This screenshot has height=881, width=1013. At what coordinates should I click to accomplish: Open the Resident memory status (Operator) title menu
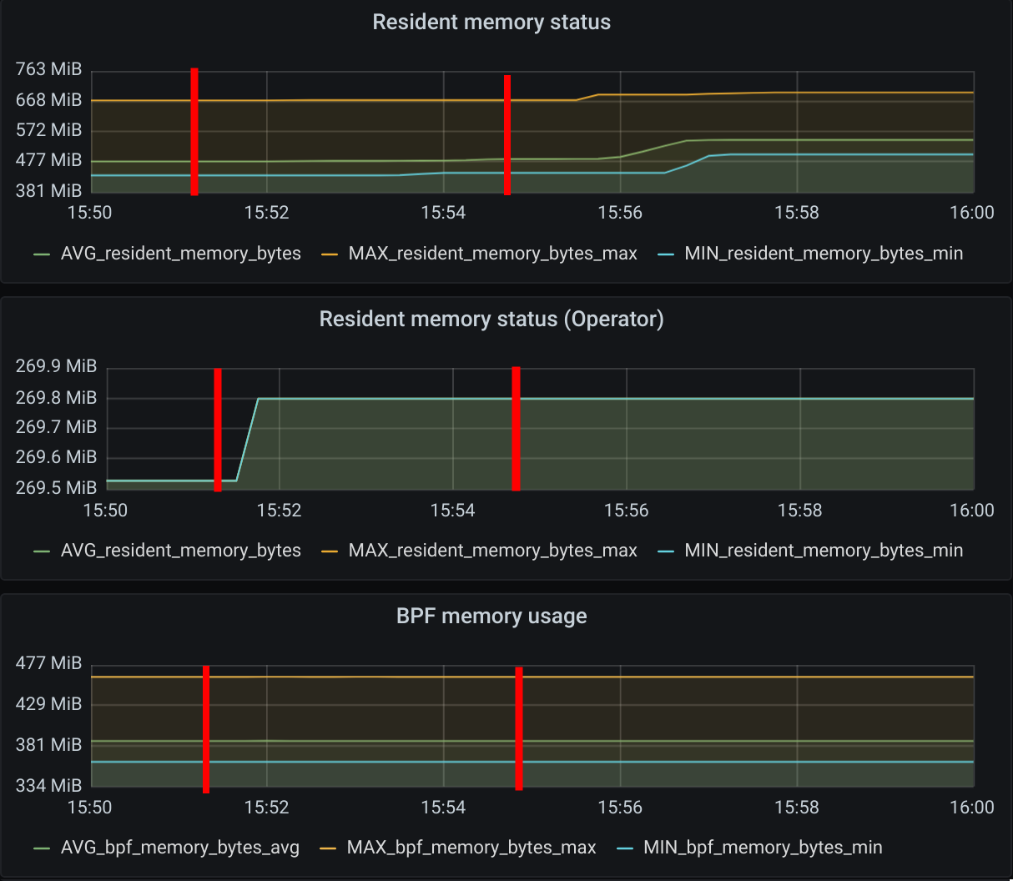click(x=491, y=320)
